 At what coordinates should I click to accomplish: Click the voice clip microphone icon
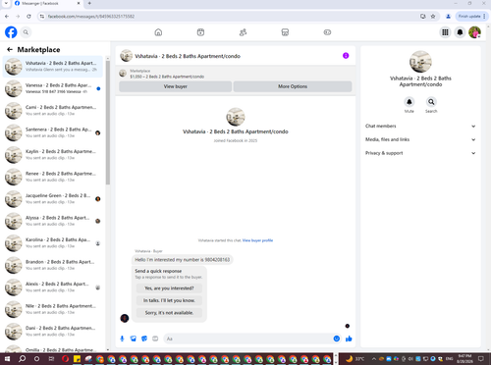click(122, 339)
